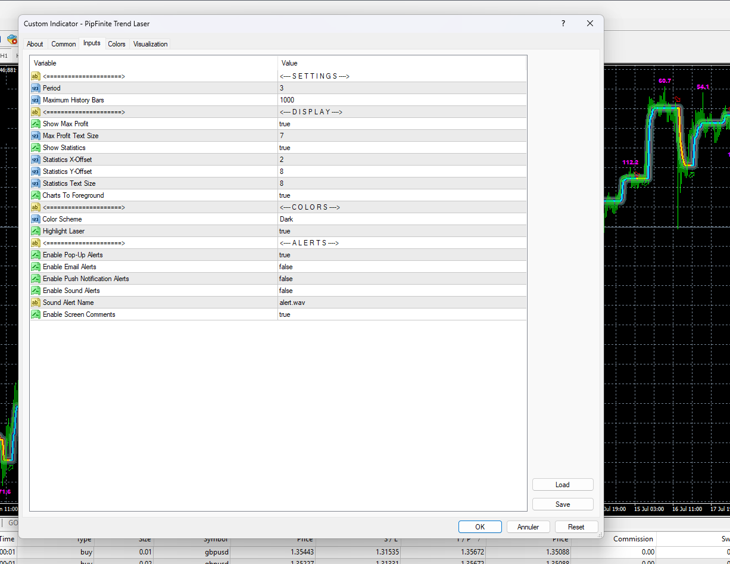Open the Enable Pop-Up Alerts true value
This screenshot has width=730, height=564.
tap(402, 255)
